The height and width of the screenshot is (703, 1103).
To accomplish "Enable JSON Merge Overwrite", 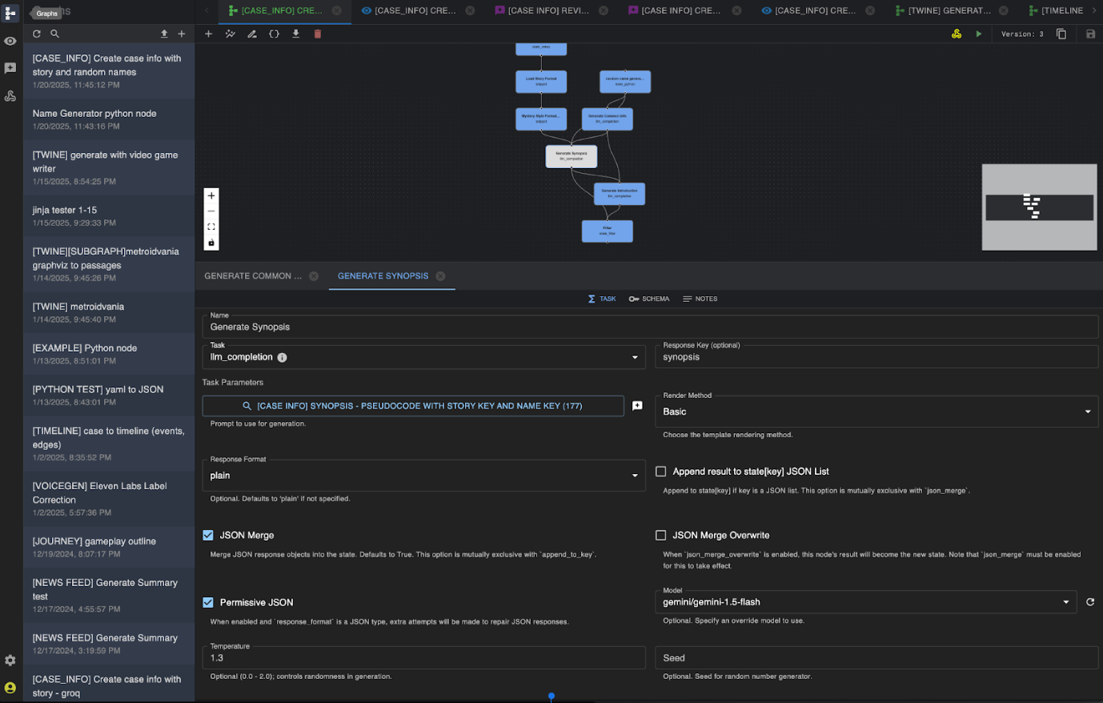I will (x=660, y=535).
